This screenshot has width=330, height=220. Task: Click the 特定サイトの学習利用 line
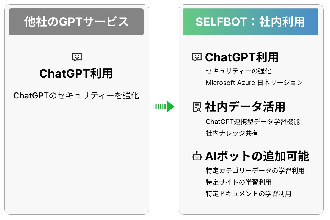238,182
